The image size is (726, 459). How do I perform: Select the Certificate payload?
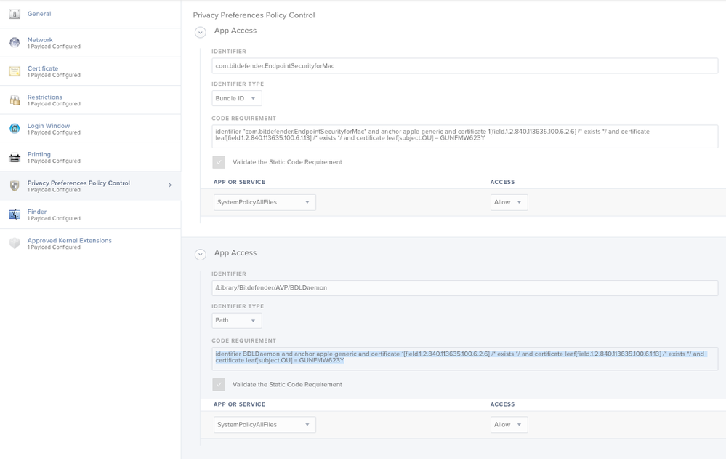pos(90,71)
